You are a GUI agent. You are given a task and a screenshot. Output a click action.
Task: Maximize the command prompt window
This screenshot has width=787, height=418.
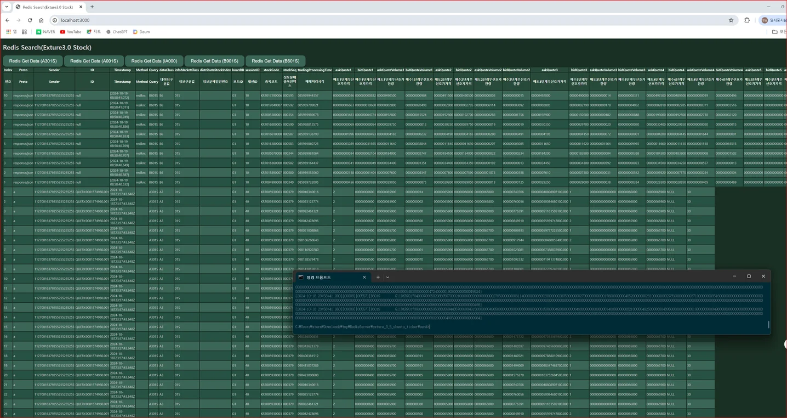click(x=749, y=276)
